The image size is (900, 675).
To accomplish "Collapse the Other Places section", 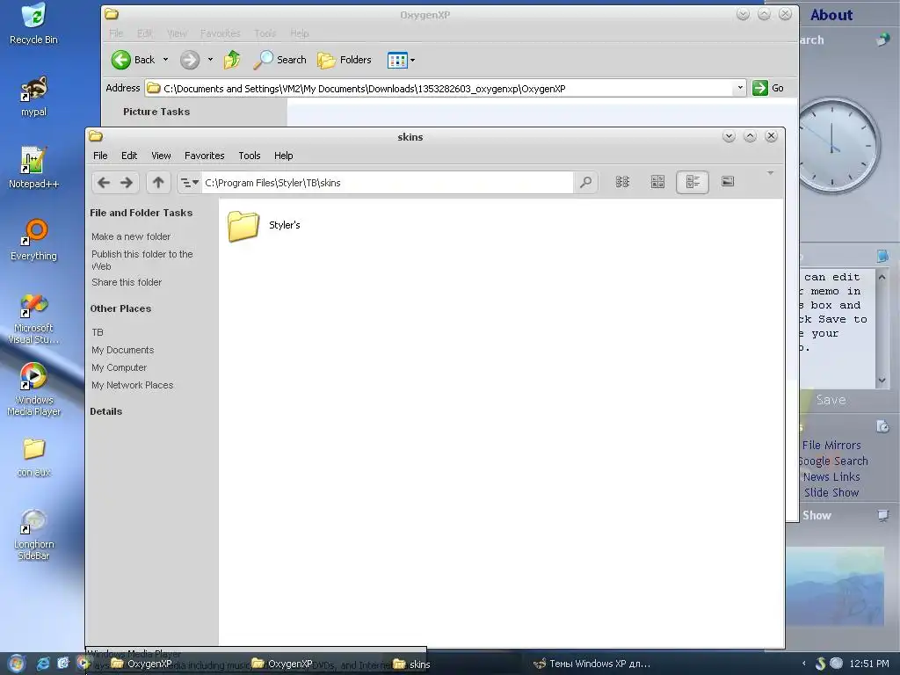I will (120, 308).
